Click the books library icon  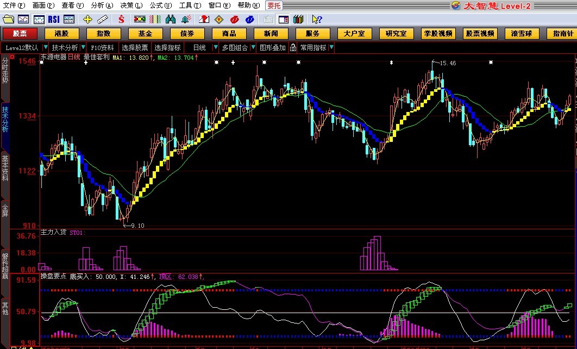coord(298,19)
